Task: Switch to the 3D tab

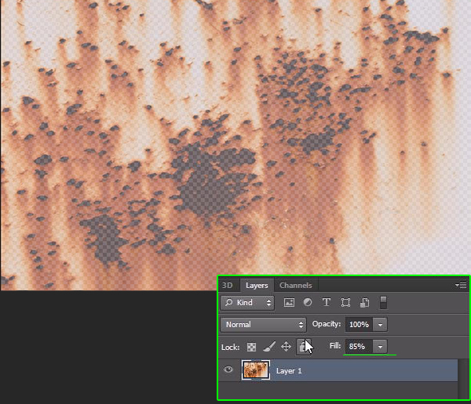Action: (228, 286)
